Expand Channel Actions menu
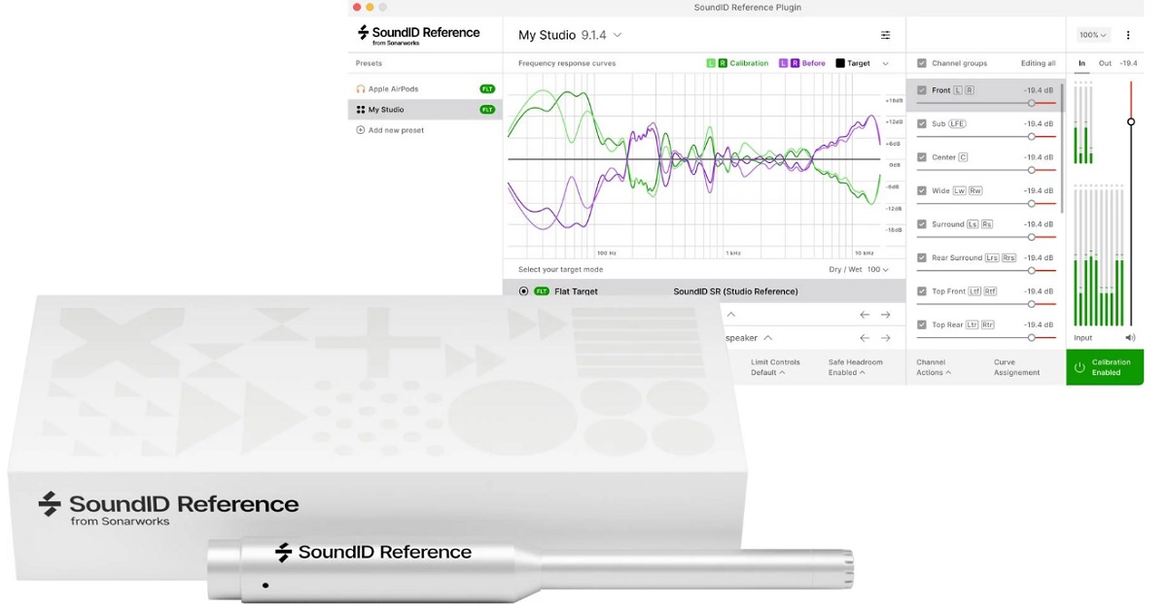Screen dimensions: 1167x607 click(x=934, y=367)
